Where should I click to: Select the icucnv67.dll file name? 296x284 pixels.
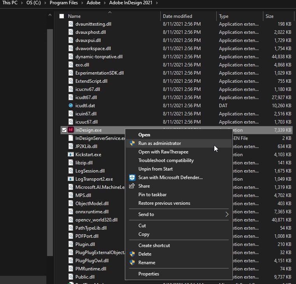[88, 89]
